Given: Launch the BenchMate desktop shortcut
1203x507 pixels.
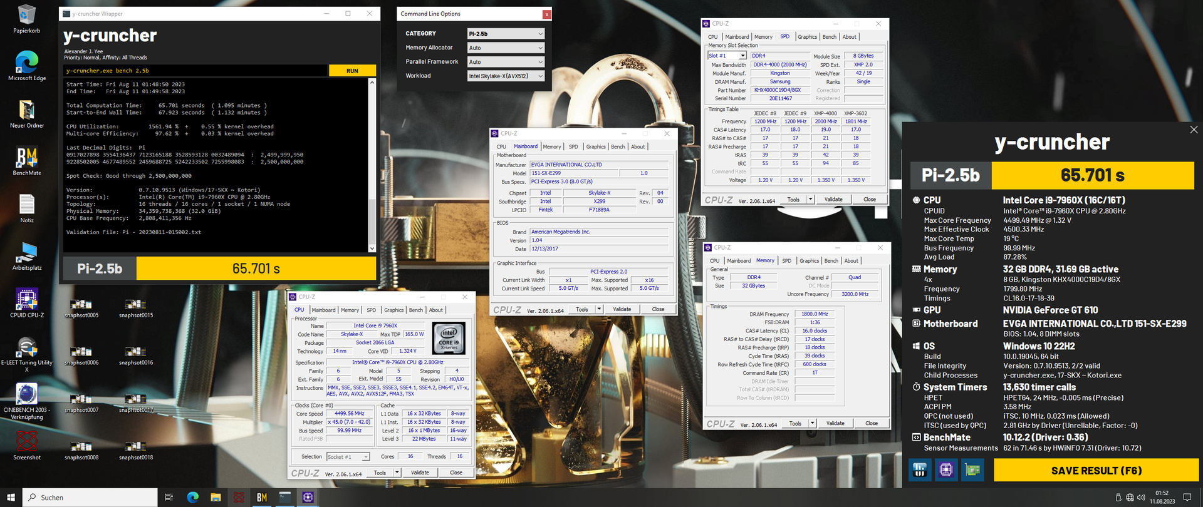Looking at the screenshot, I should [x=27, y=161].
